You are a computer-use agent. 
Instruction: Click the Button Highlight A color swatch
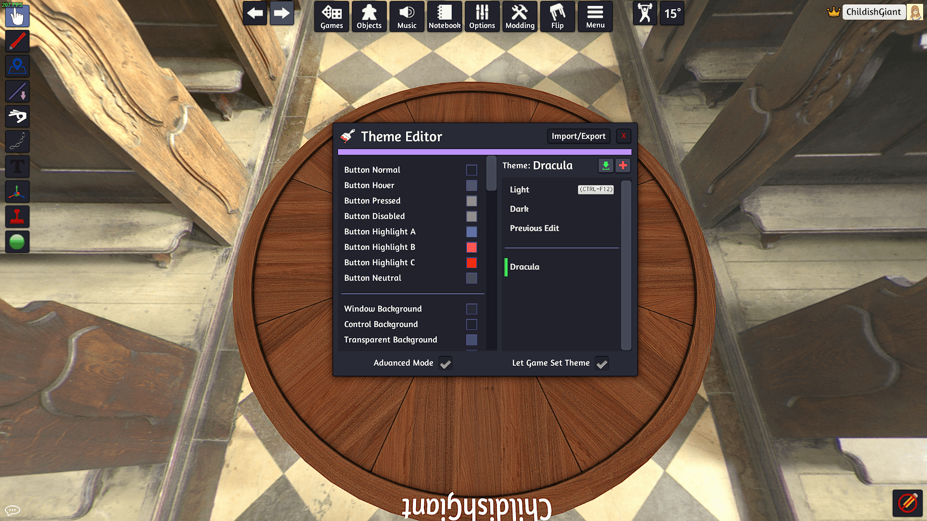tap(472, 232)
